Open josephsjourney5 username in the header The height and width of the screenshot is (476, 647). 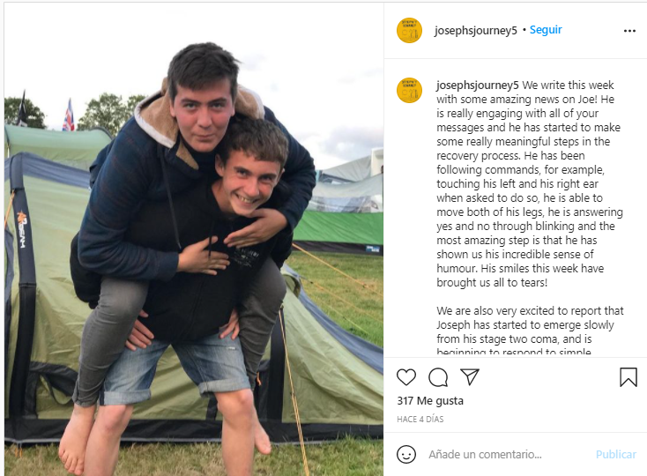click(x=475, y=31)
